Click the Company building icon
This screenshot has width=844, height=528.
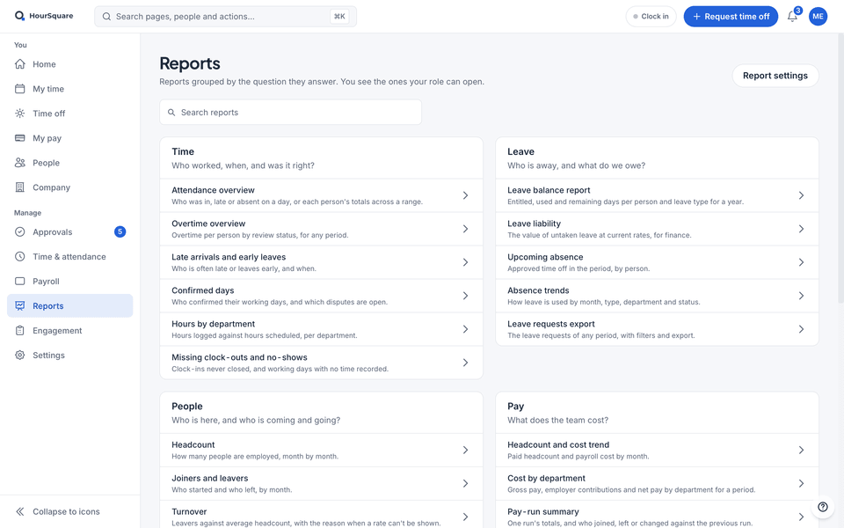(20, 187)
